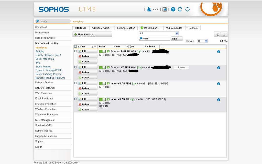The image size is (262, 164).
Task: Sort the list by Name column
Action: [x=121, y=47]
